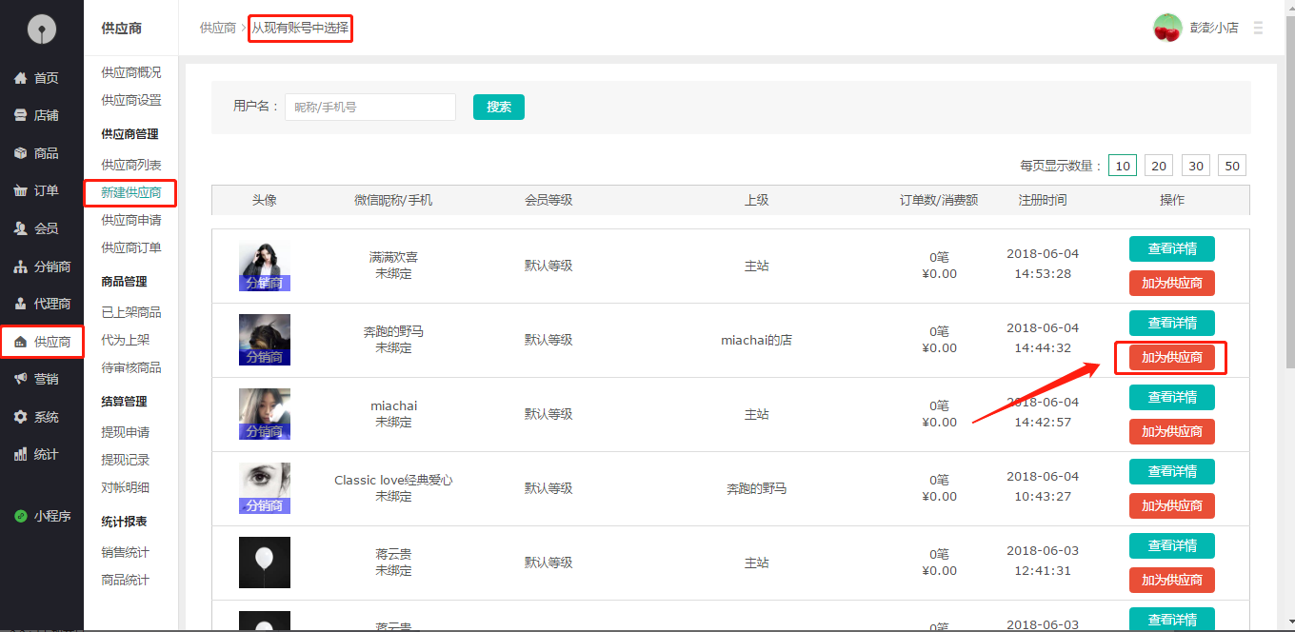Viewport: 1295px width, 632px height.
Task: Select the 商品 box icon
Action: [20, 153]
